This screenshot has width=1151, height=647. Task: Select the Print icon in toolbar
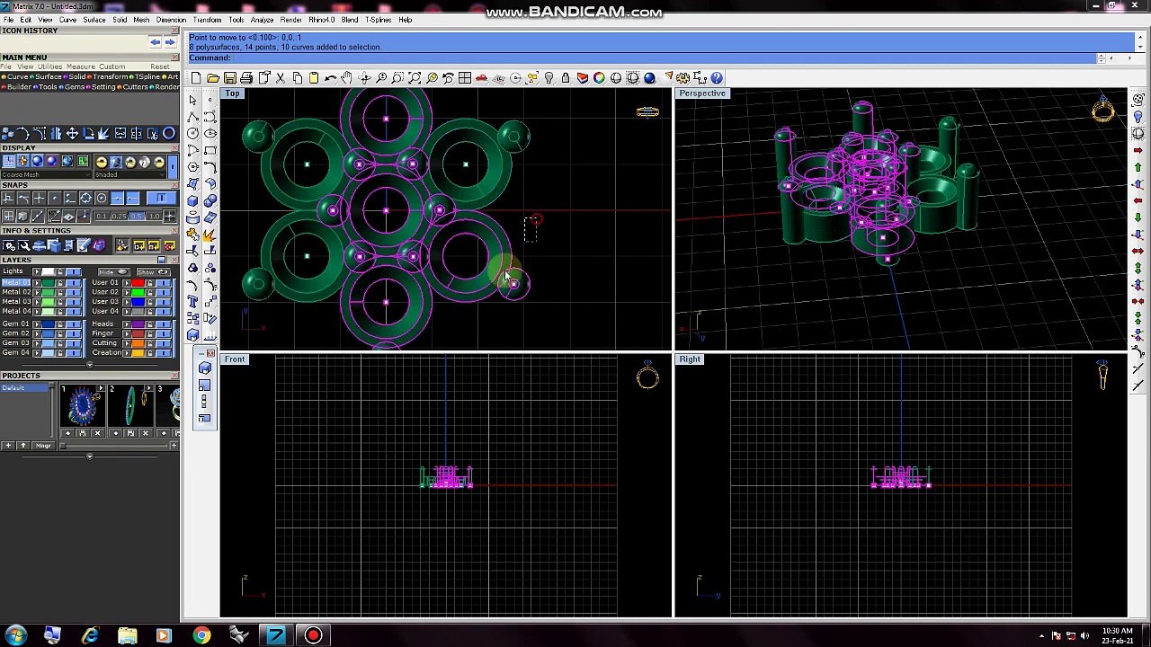[247, 78]
